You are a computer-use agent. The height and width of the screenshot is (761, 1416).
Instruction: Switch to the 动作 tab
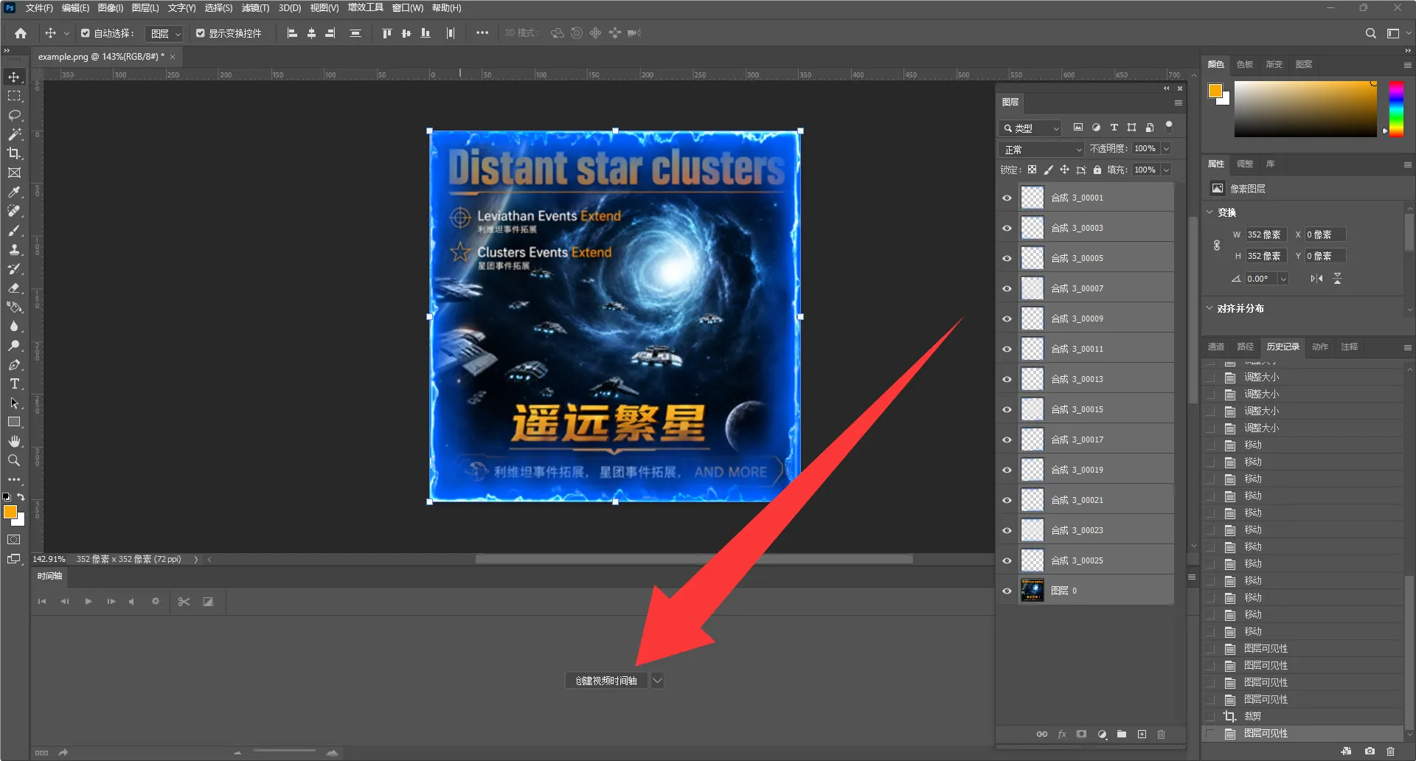pyautogui.click(x=1320, y=347)
